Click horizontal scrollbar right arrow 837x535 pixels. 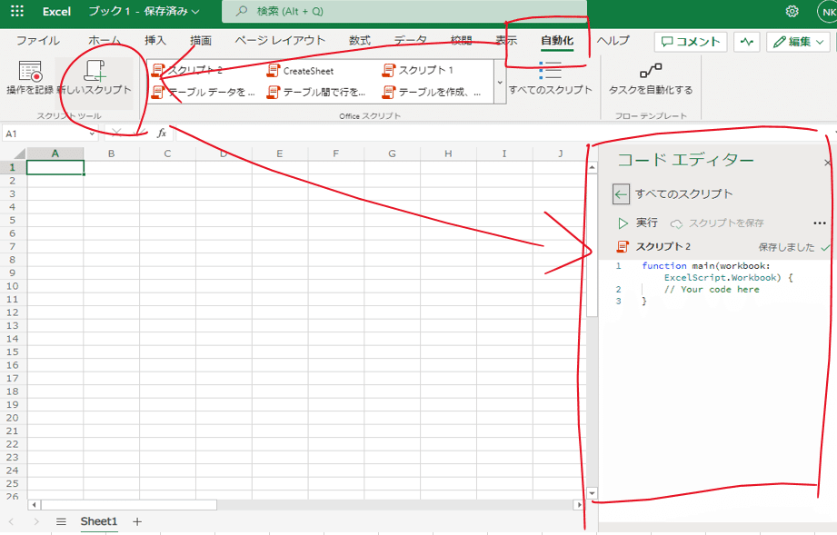click(x=579, y=505)
